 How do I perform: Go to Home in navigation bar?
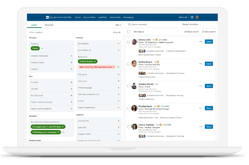click(x=78, y=17)
